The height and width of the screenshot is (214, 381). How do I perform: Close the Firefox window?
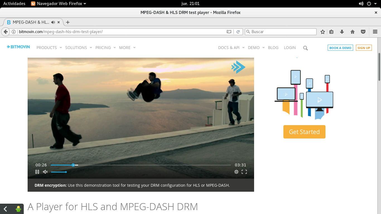pos(376,13)
